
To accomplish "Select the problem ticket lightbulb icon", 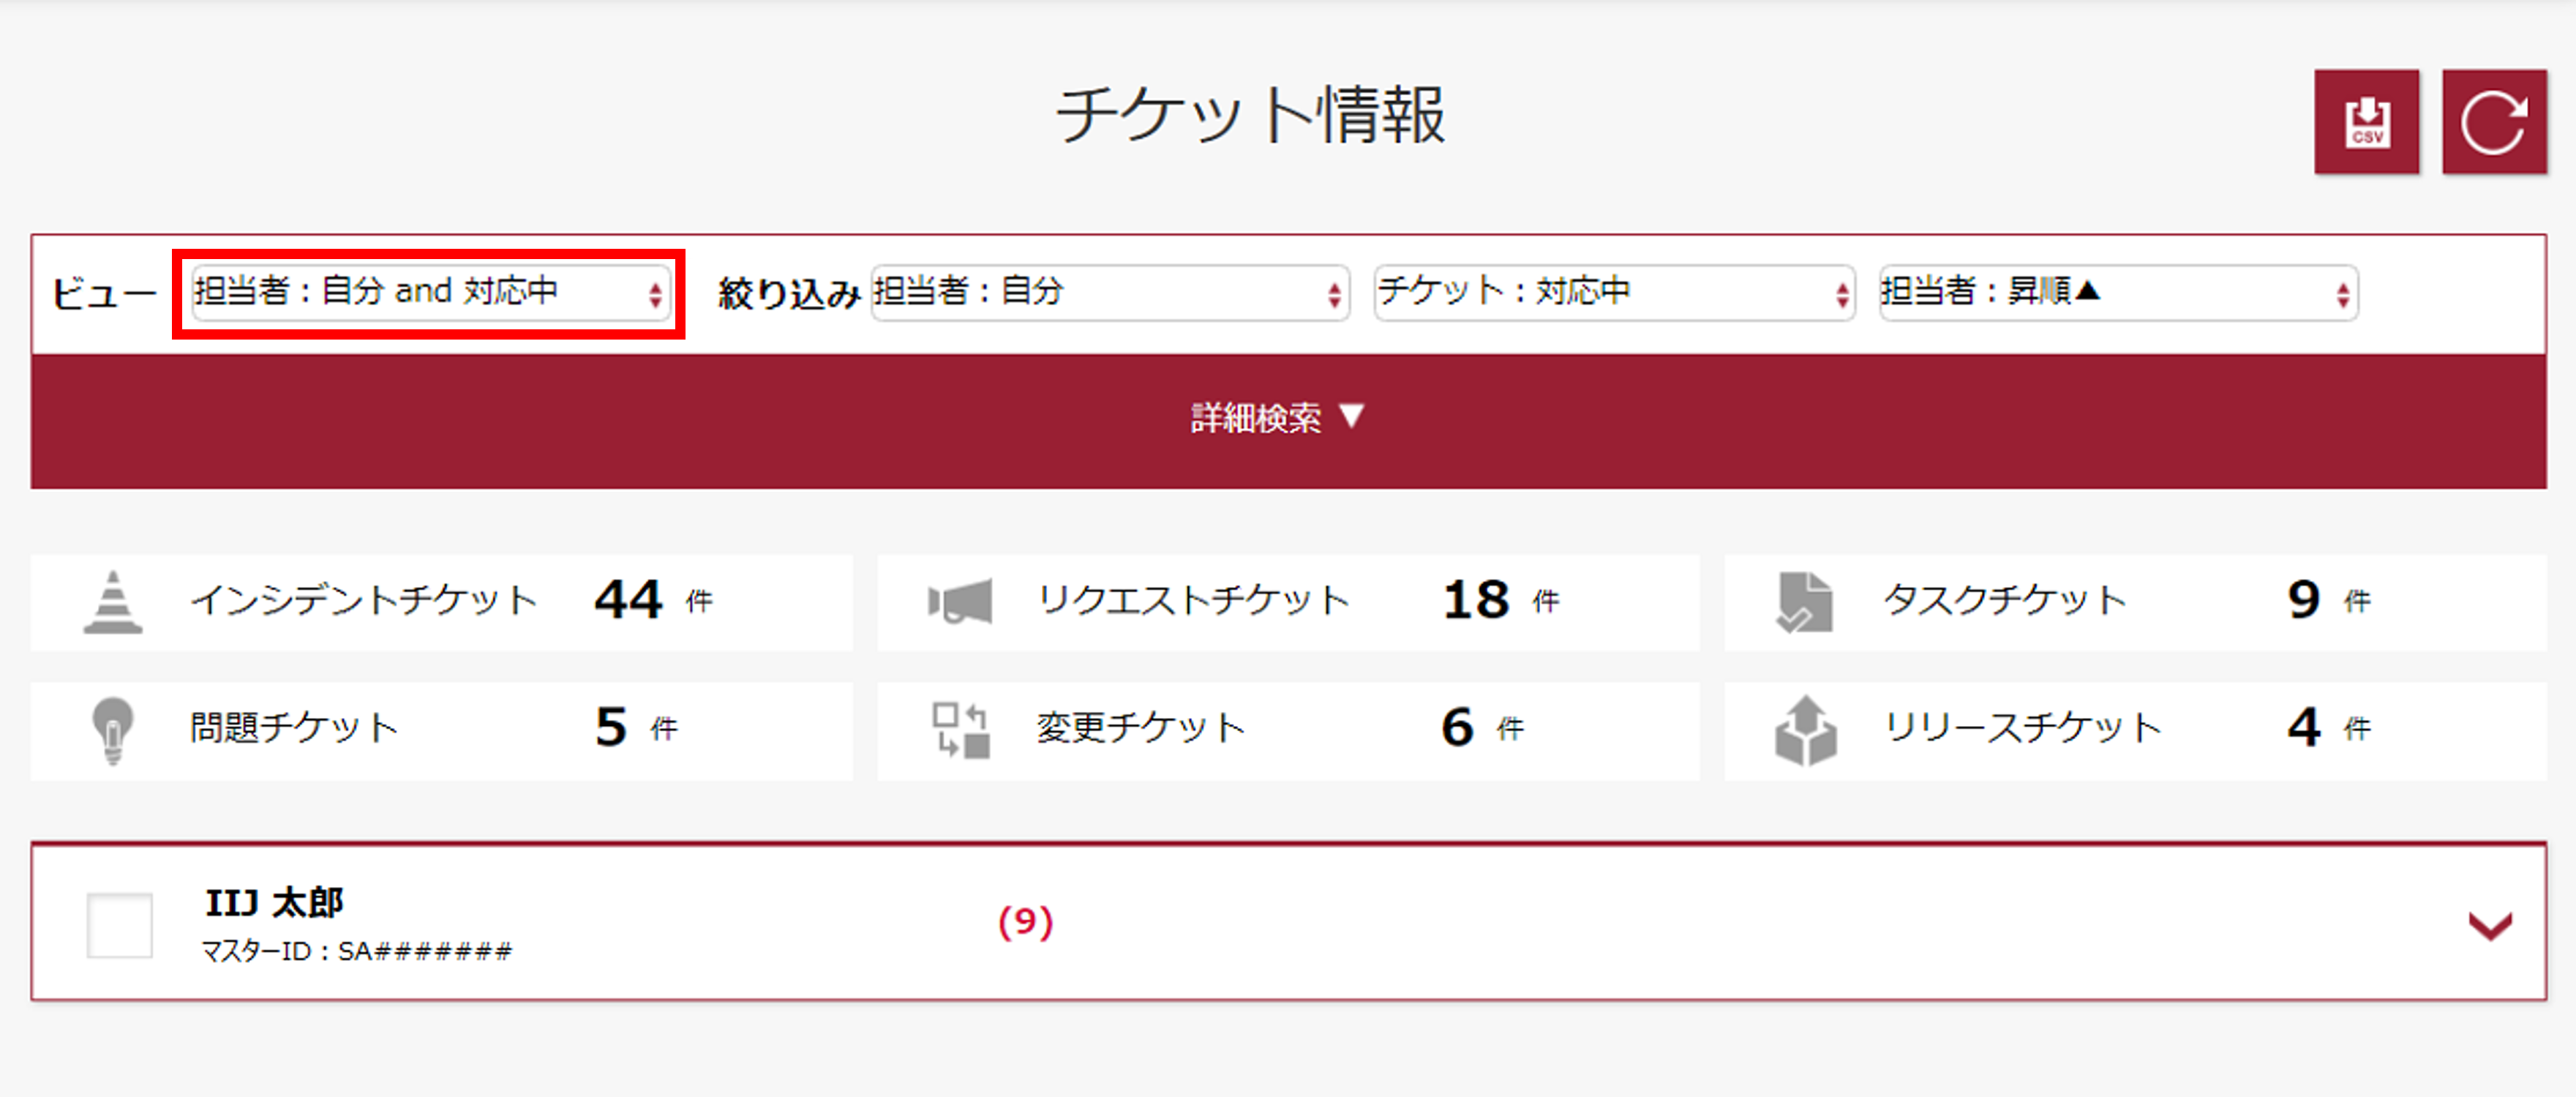I will [x=113, y=730].
